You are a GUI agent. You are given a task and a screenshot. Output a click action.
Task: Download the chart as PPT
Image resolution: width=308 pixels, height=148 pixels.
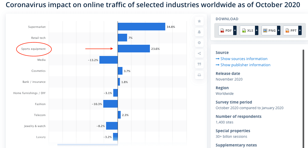(x=291, y=30)
